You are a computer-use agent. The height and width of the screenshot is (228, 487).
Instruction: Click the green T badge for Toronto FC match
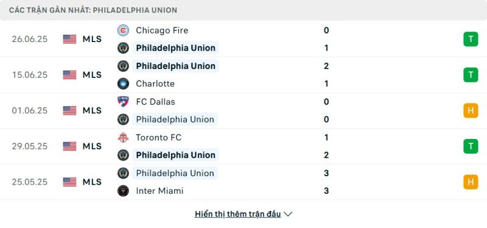(x=471, y=146)
